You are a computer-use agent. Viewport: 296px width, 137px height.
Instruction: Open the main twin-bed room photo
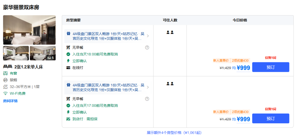[29, 30]
